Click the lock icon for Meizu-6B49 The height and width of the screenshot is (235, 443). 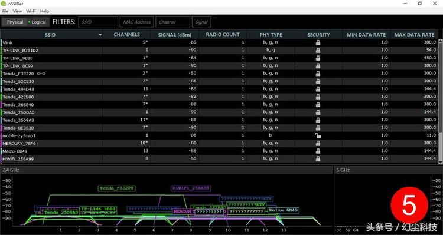[x=318, y=151]
